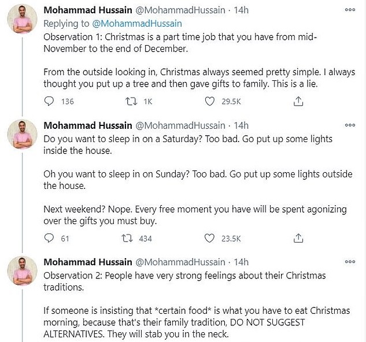Reply to the Observation 1 tweet
The height and width of the screenshot is (342, 366).
click(x=49, y=101)
